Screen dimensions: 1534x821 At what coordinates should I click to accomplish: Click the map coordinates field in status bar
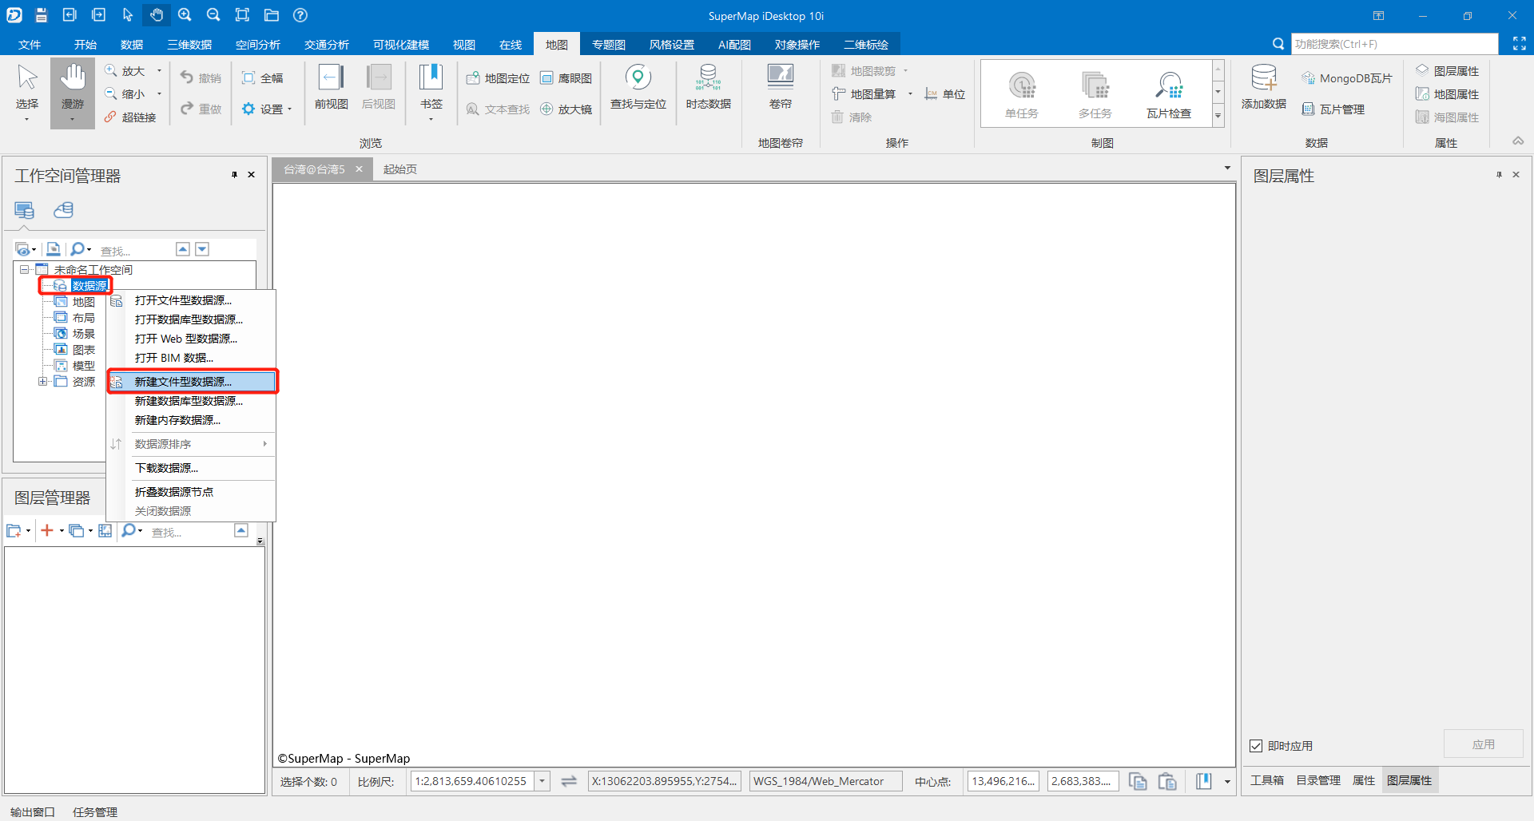[665, 781]
